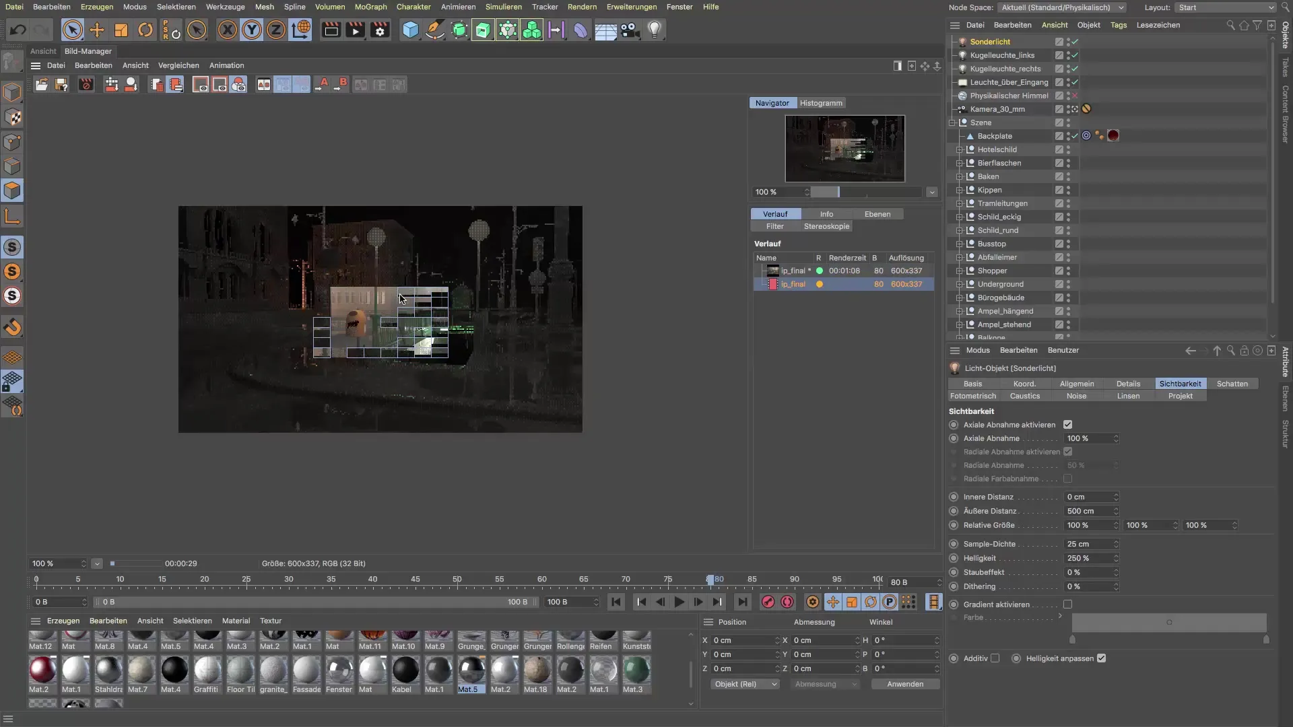This screenshot has height=727, width=1293.
Task: Click the autokeying button
Action: [787, 602]
